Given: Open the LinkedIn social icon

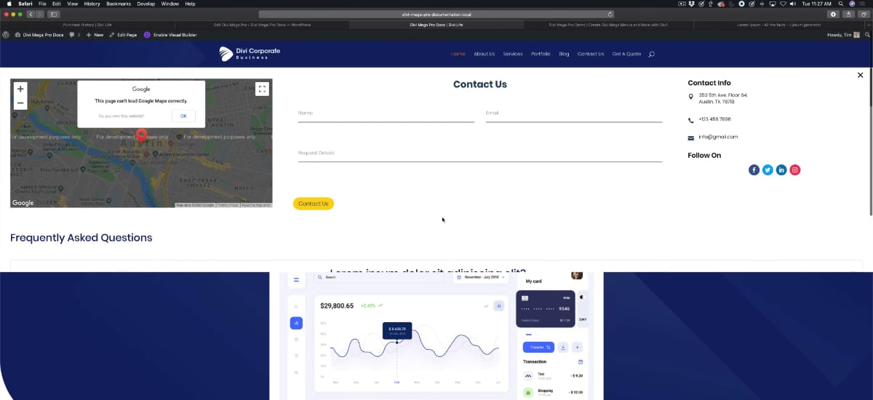Looking at the screenshot, I should point(781,170).
